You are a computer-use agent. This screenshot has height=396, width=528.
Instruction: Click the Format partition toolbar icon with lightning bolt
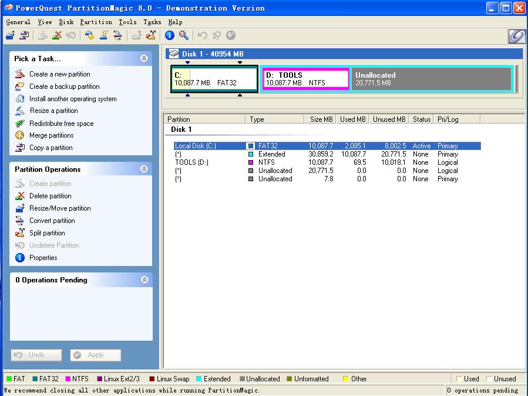104,35
